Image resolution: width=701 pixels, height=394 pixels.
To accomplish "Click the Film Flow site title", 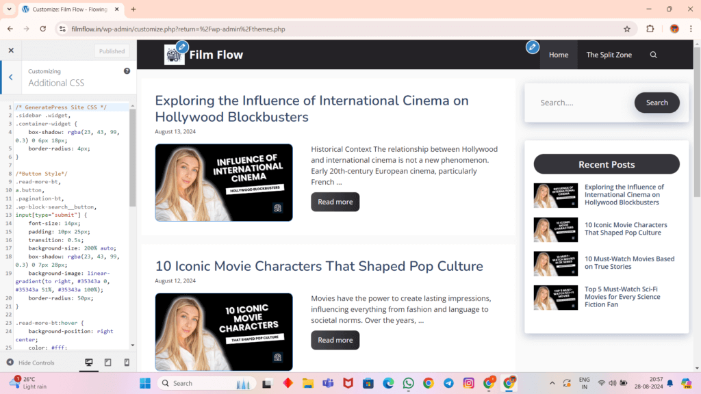I will pyautogui.click(x=216, y=55).
